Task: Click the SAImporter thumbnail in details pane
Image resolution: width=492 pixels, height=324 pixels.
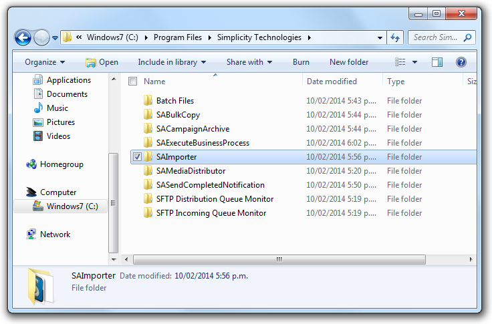Action: click(x=40, y=287)
